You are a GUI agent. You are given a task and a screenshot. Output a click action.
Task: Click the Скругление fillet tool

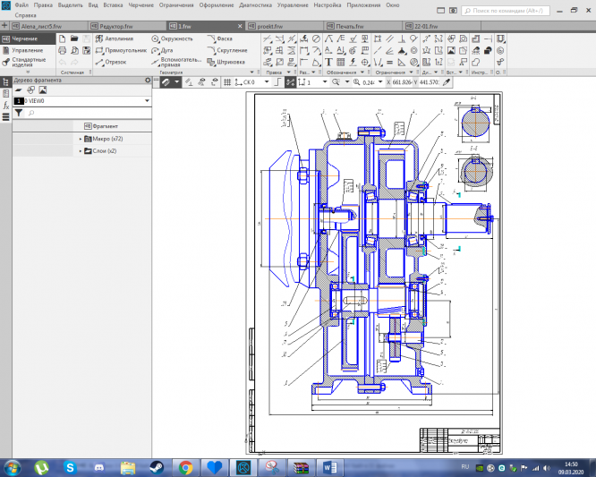225,51
